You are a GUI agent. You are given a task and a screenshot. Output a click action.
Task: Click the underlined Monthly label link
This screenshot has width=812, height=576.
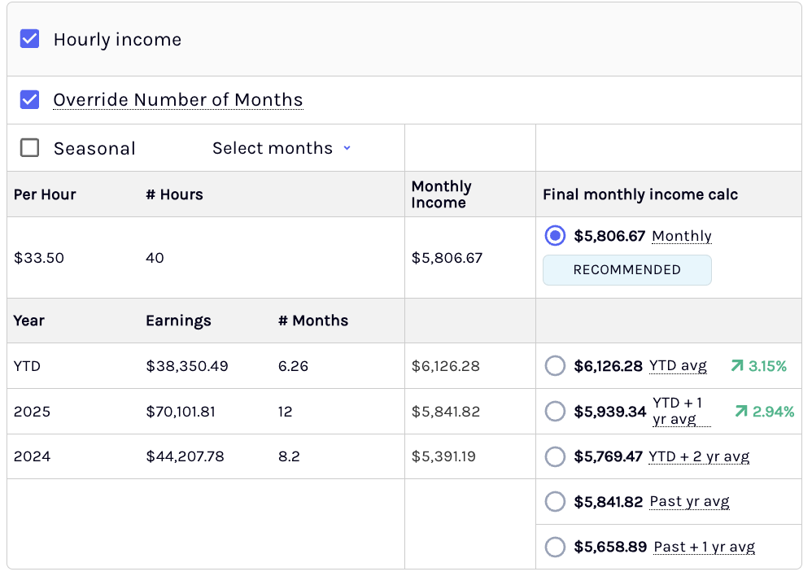click(682, 236)
